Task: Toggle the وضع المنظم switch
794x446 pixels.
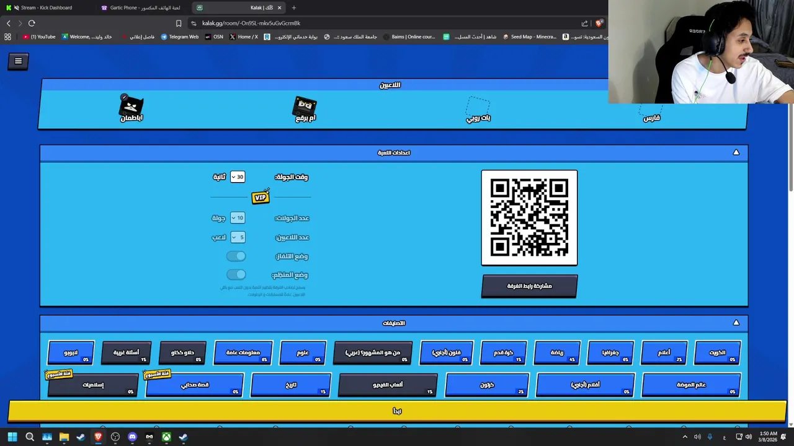Action: (x=236, y=274)
